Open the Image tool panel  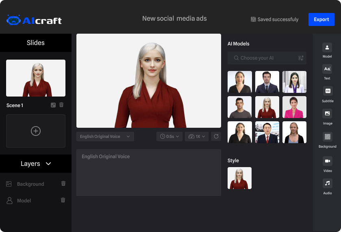coord(327,114)
